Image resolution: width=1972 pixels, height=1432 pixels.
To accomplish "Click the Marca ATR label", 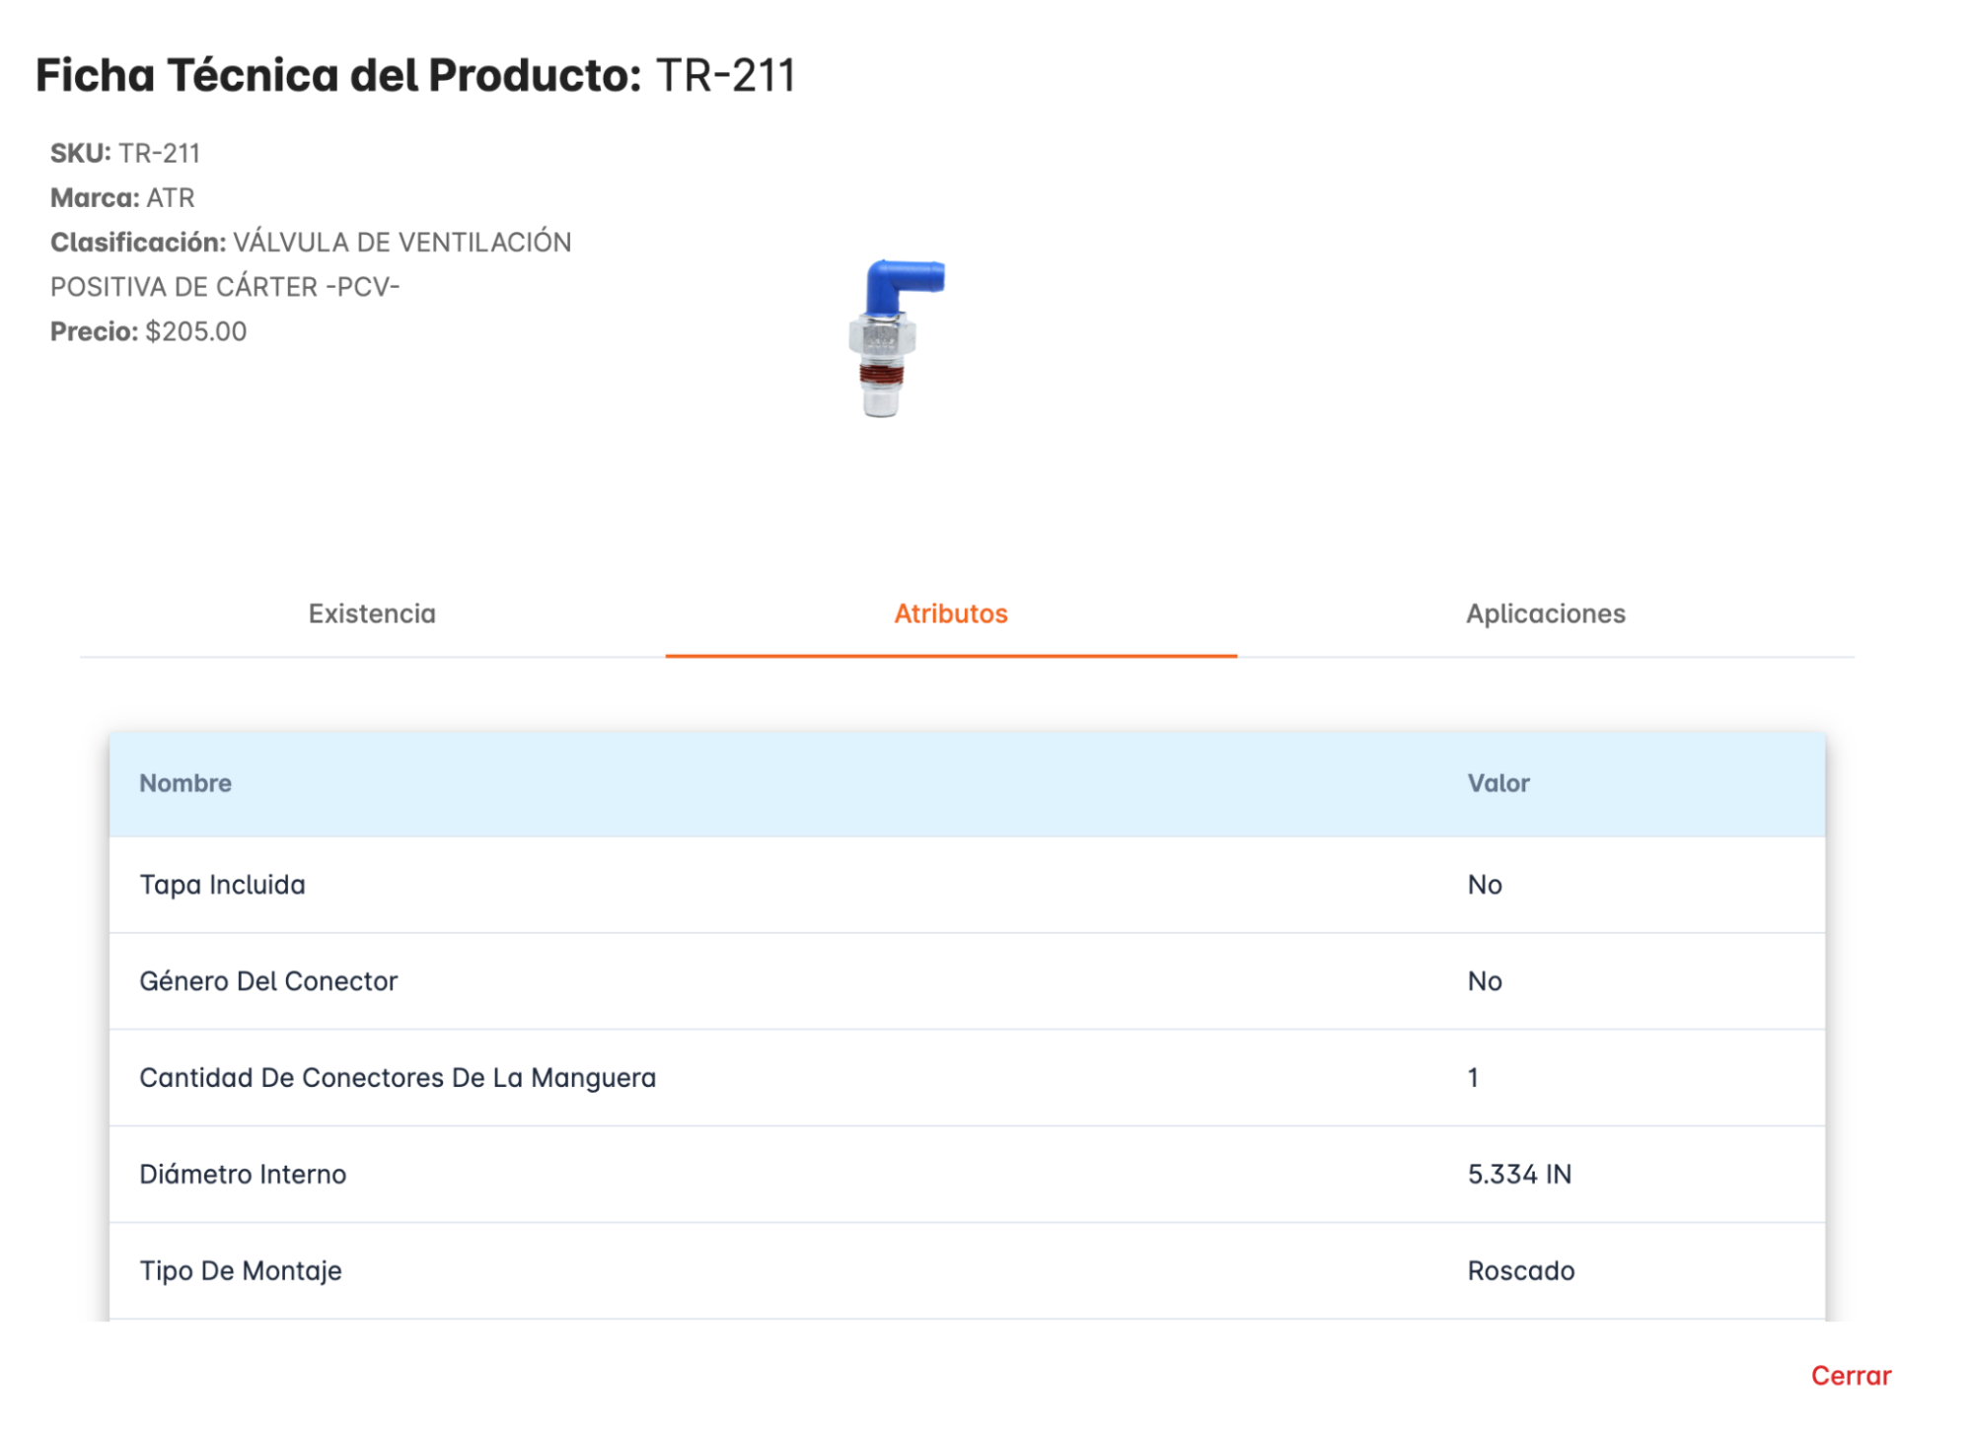I will point(122,198).
